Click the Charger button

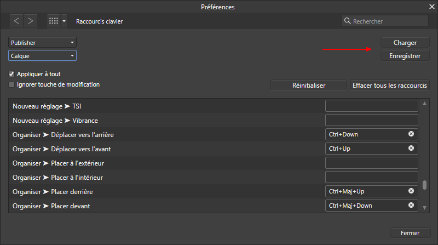pyautogui.click(x=405, y=43)
